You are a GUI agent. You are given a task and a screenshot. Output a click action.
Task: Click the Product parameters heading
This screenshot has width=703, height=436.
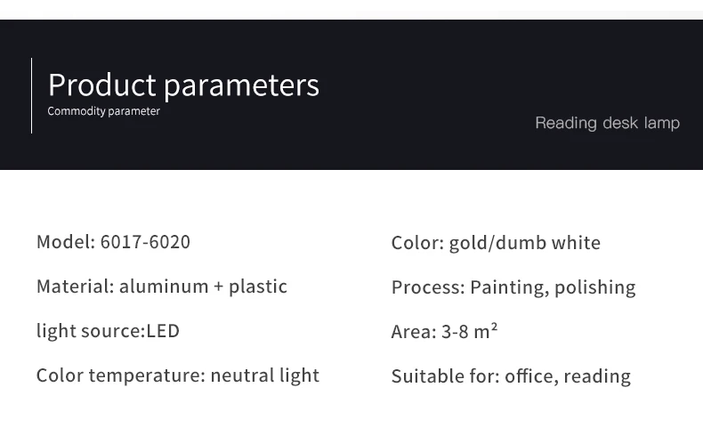pyautogui.click(x=183, y=85)
